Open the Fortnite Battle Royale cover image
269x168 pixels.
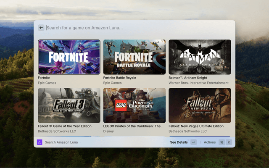click(134, 57)
